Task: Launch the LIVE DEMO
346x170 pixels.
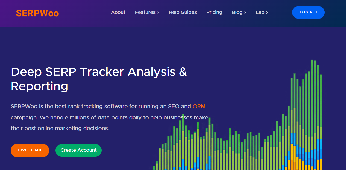Action: 30,150
